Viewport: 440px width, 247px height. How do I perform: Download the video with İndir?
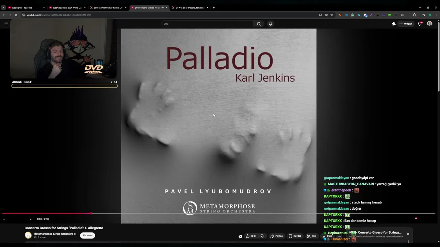(x=327, y=236)
